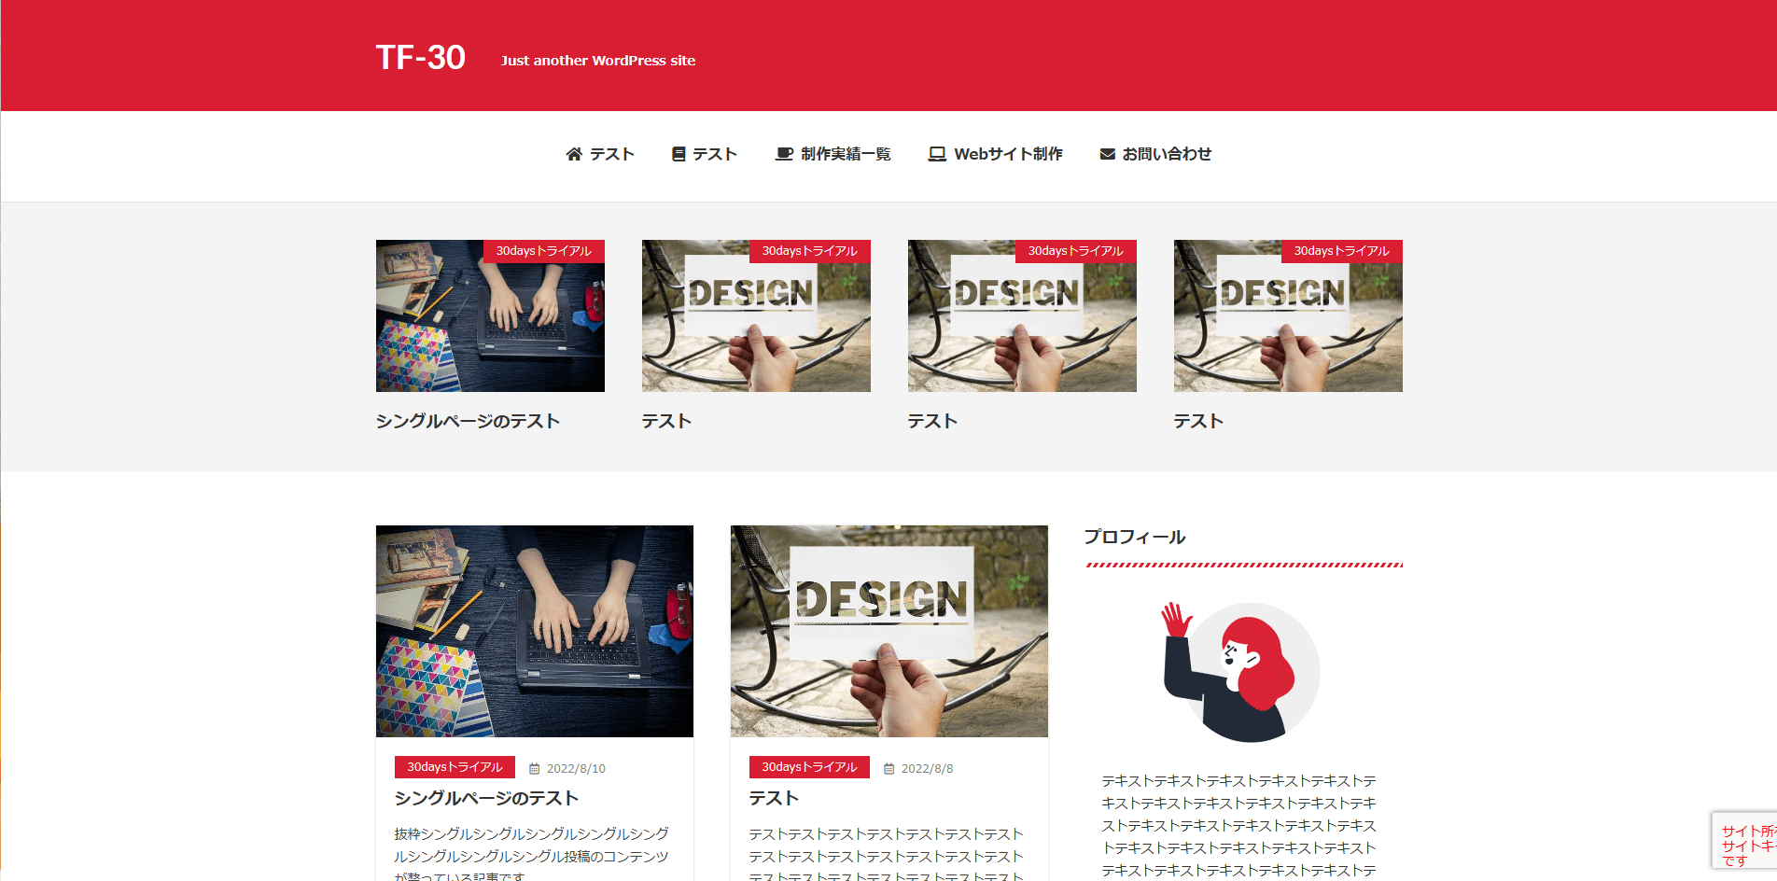Click the envelope icon for お問い合わせ
The height and width of the screenshot is (881, 1777).
pos(1107,154)
